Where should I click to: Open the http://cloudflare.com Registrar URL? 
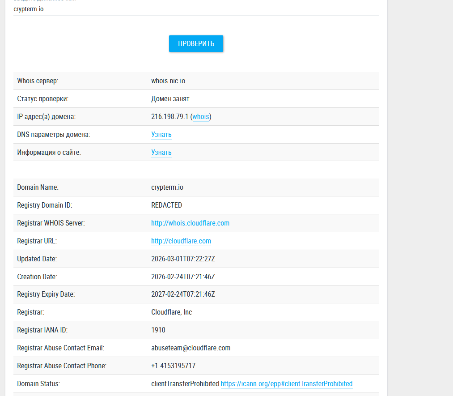pos(181,241)
